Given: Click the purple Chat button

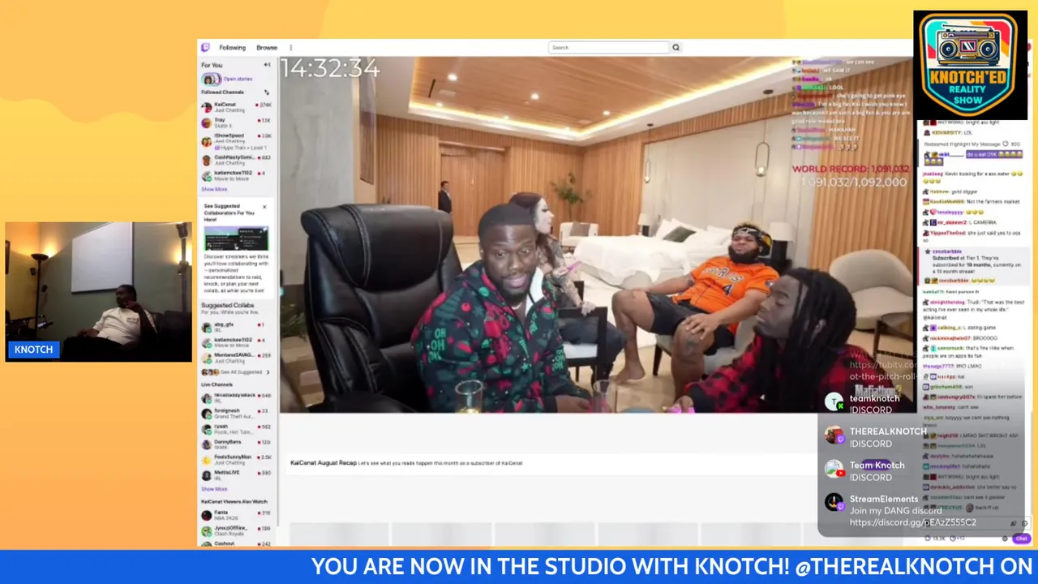Looking at the screenshot, I should tap(1021, 539).
